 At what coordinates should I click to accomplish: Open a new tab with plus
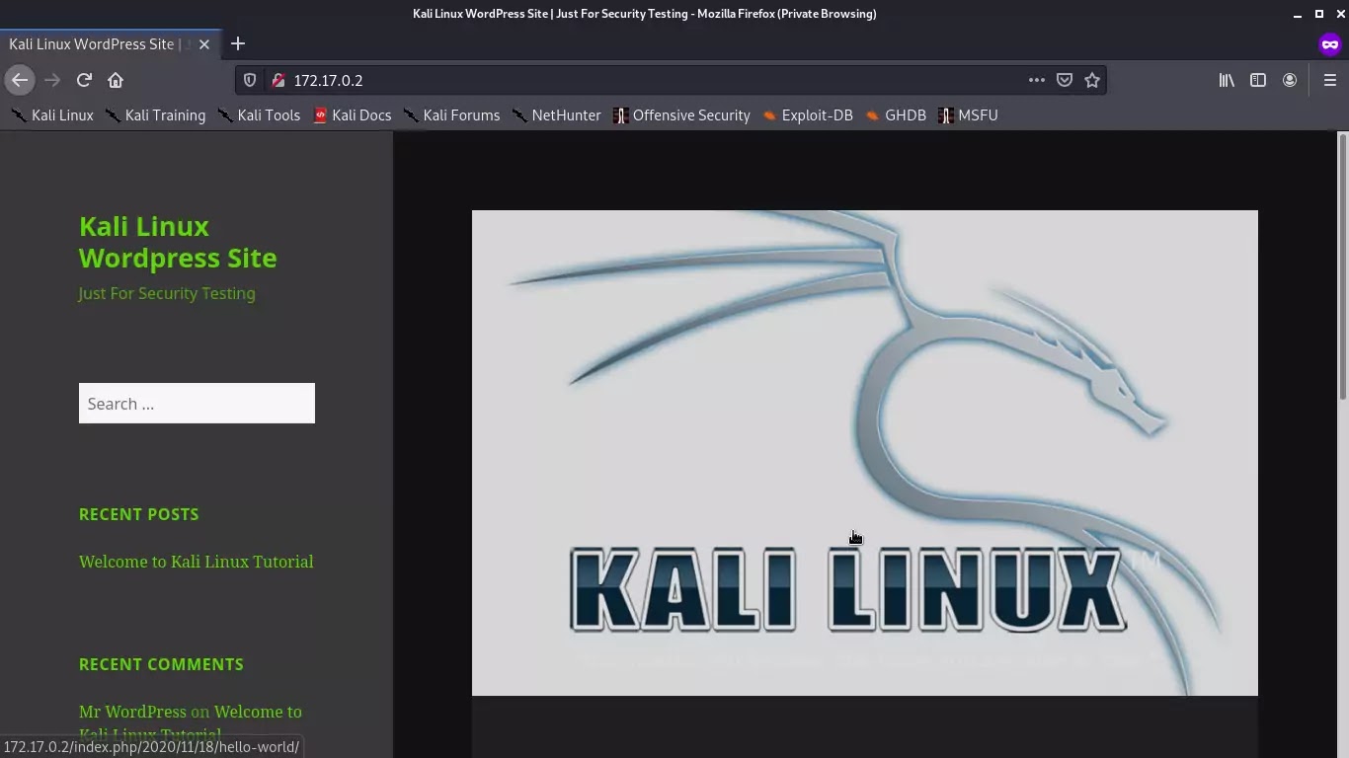click(237, 43)
